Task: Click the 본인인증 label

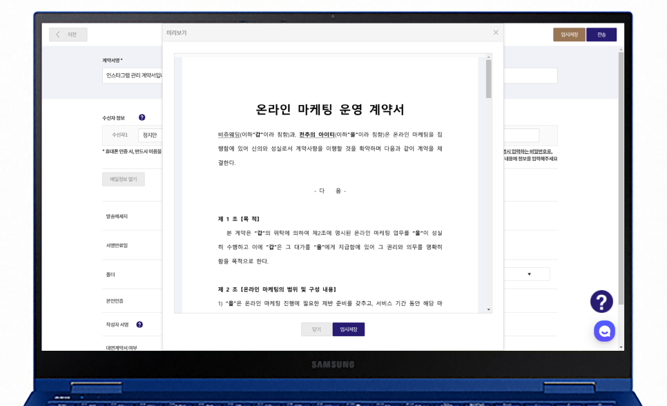Action: [115, 301]
